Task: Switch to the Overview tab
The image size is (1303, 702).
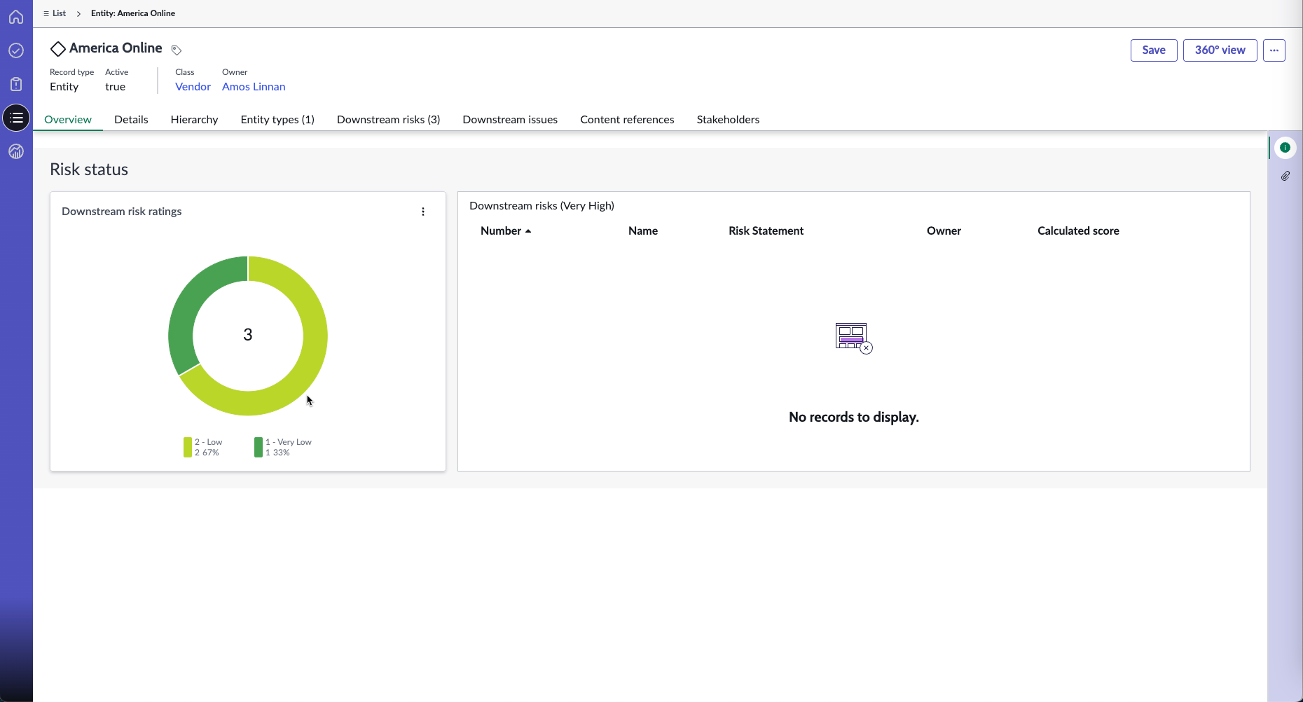Action: pyautogui.click(x=68, y=119)
